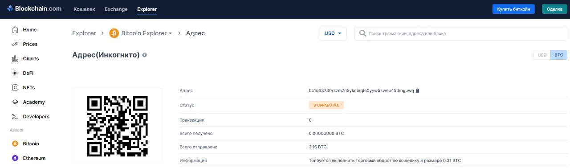Viewport: 570px width, 168px height.
Task: Expand the Bitcoin Explorer dropdown
Action: coord(141,33)
